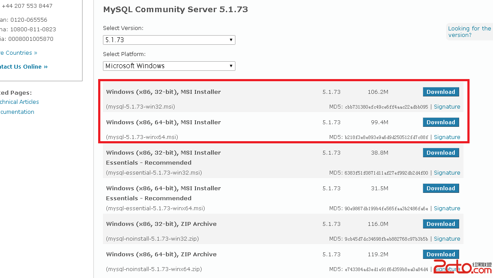The image size is (493, 278).
Task: Download the mysql-noinstall-5.1.73-winx64.zip archive
Action: click(441, 255)
